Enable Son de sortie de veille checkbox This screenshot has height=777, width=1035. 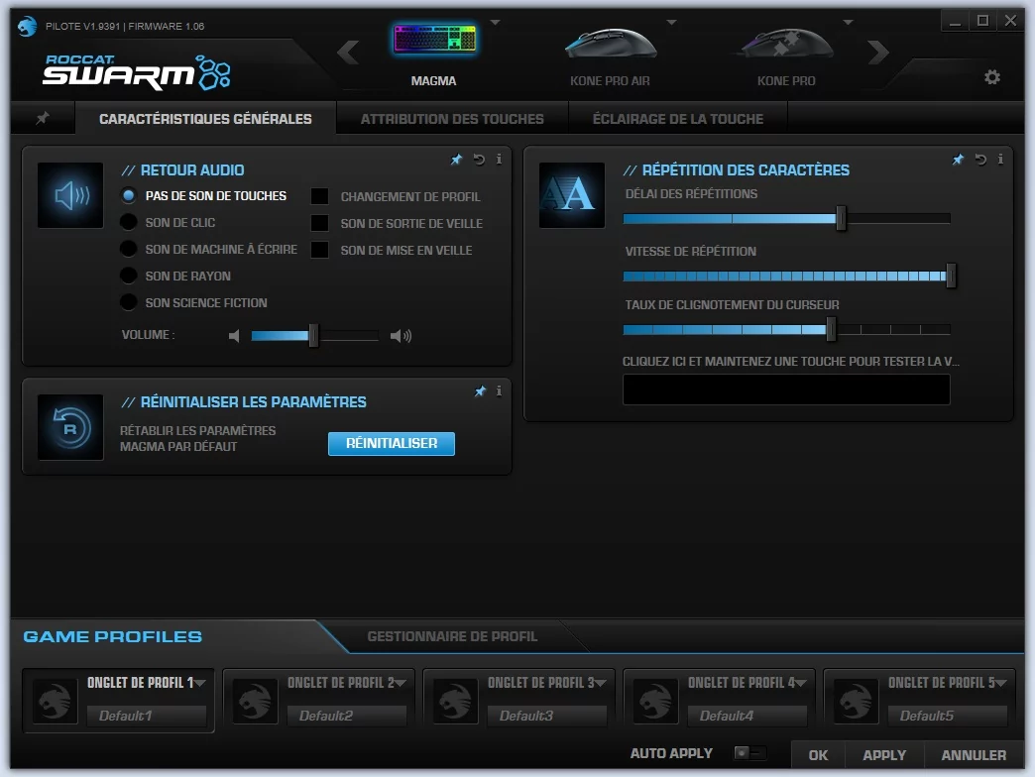319,223
